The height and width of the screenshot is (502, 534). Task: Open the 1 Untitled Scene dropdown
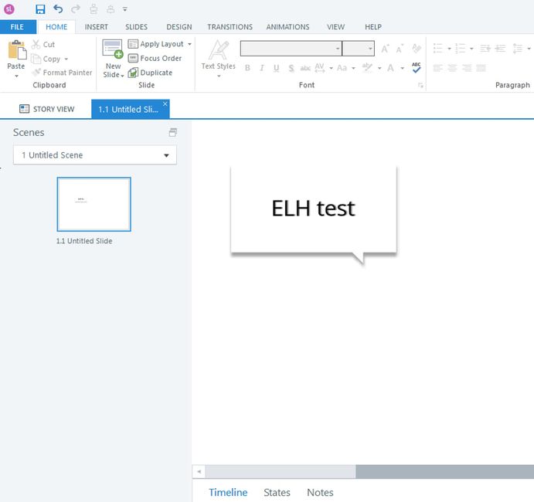pyautogui.click(x=95, y=155)
